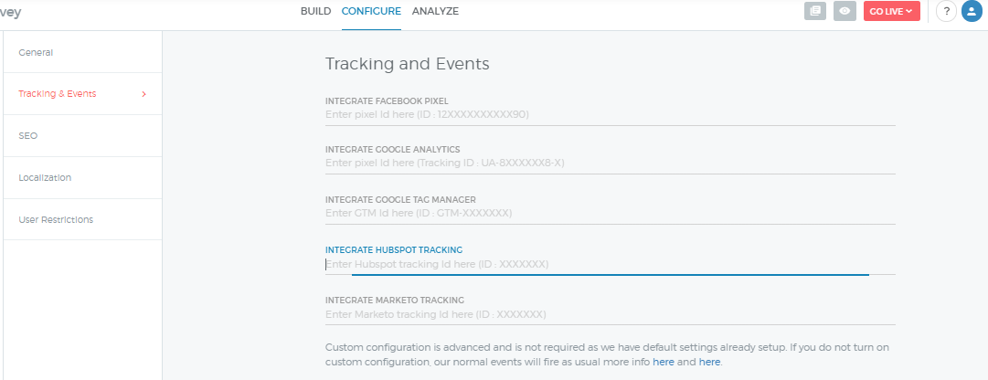The image size is (988, 380).
Task: Focus the GTM Id input field
Action: pyautogui.click(x=610, y=213)
